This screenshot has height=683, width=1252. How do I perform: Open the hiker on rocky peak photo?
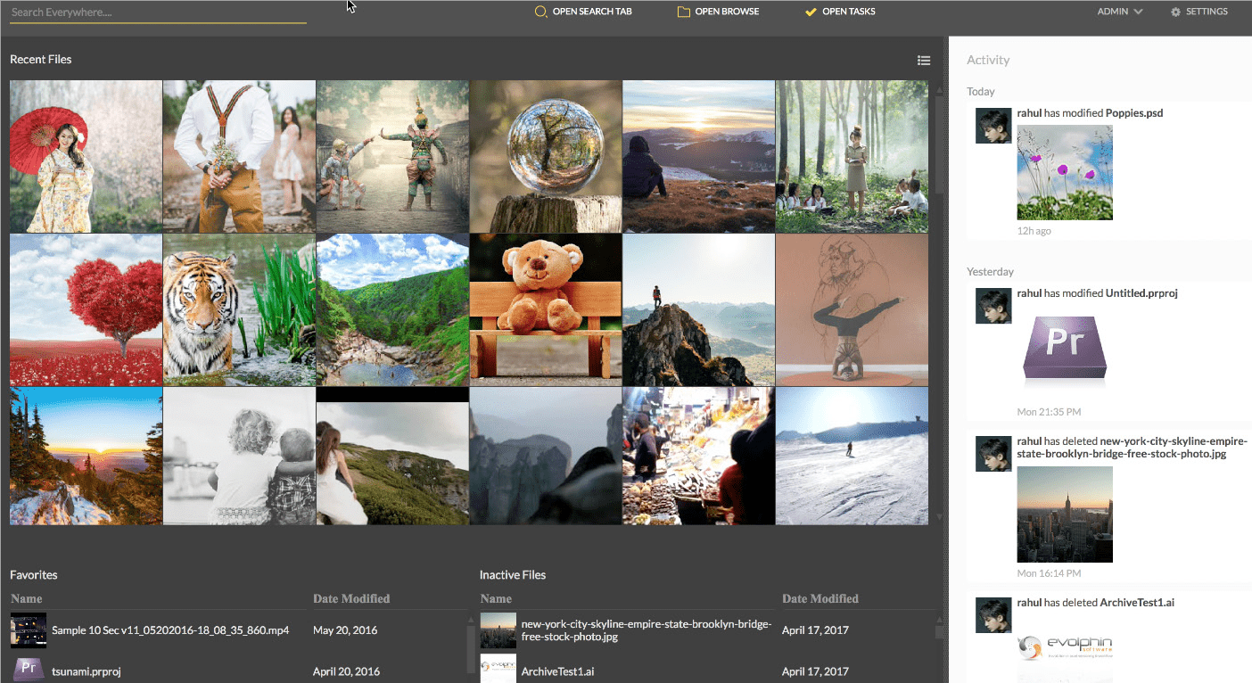click(x=698, y=309)
